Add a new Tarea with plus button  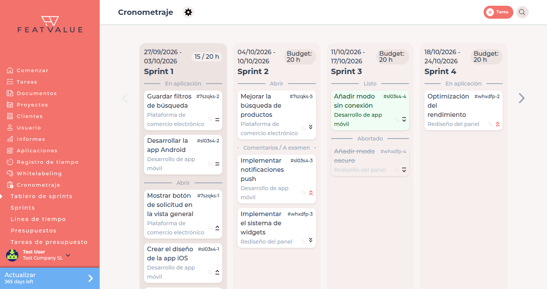click(498, 12)
